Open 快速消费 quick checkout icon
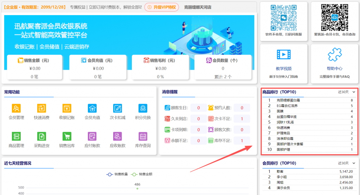This screenshot has height=195, width=360. (x=41, y=108)
